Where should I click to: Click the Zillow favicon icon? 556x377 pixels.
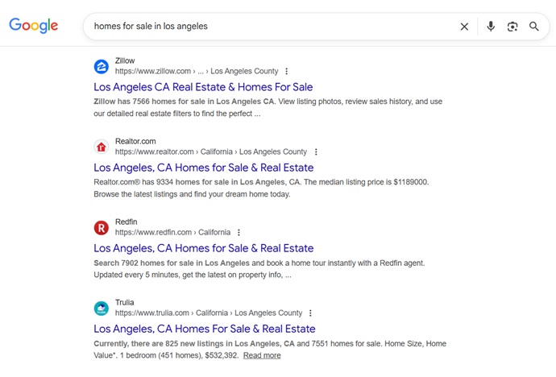pos(101,66)
